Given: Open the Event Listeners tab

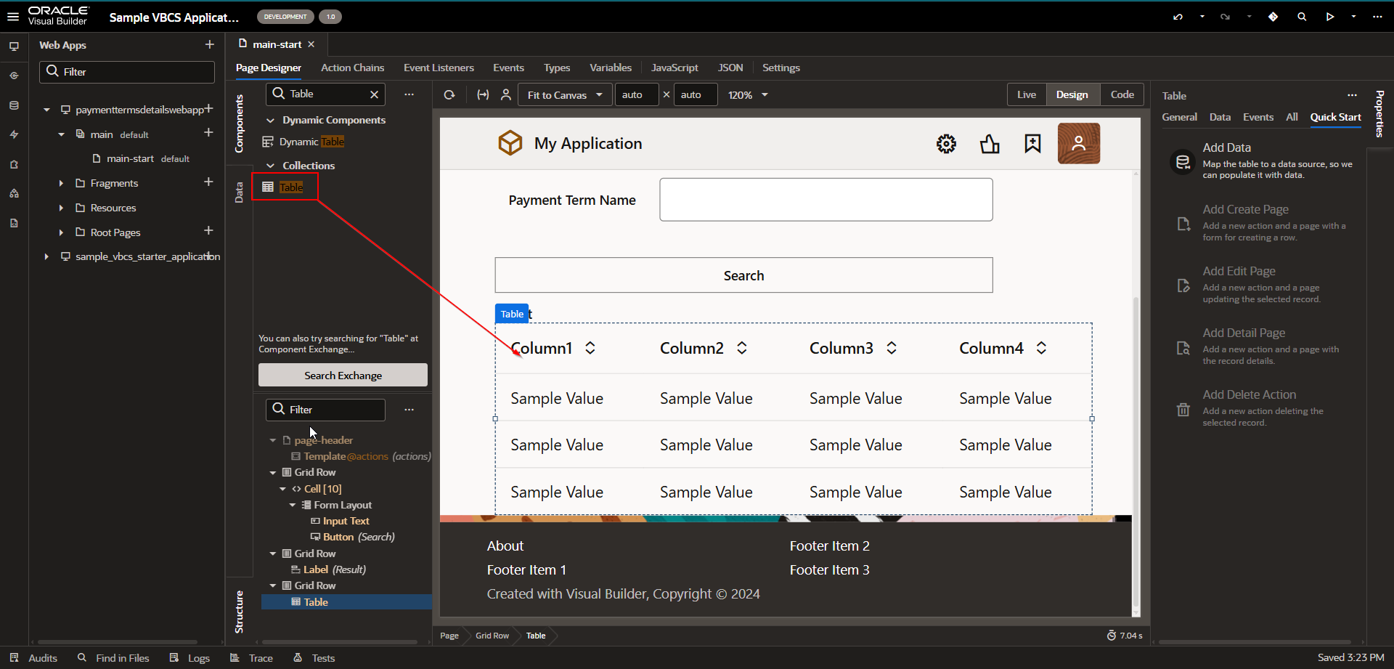Looking at the screenshot, I should [x=439, y=68].
